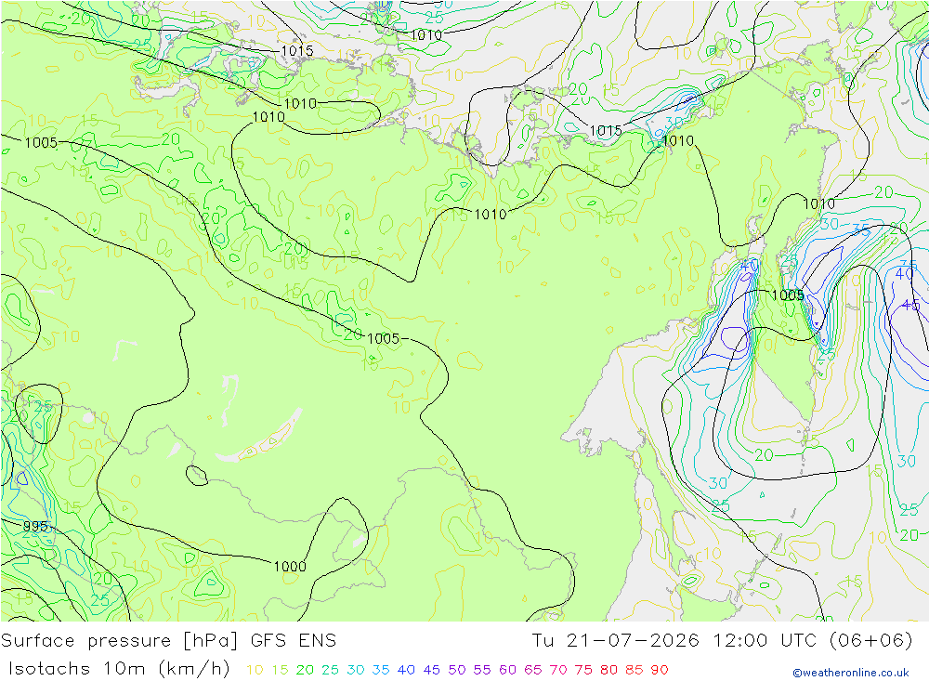Click legend speed value 50
The width and height of the screenshot is (929, 681).
pos(457,670)
